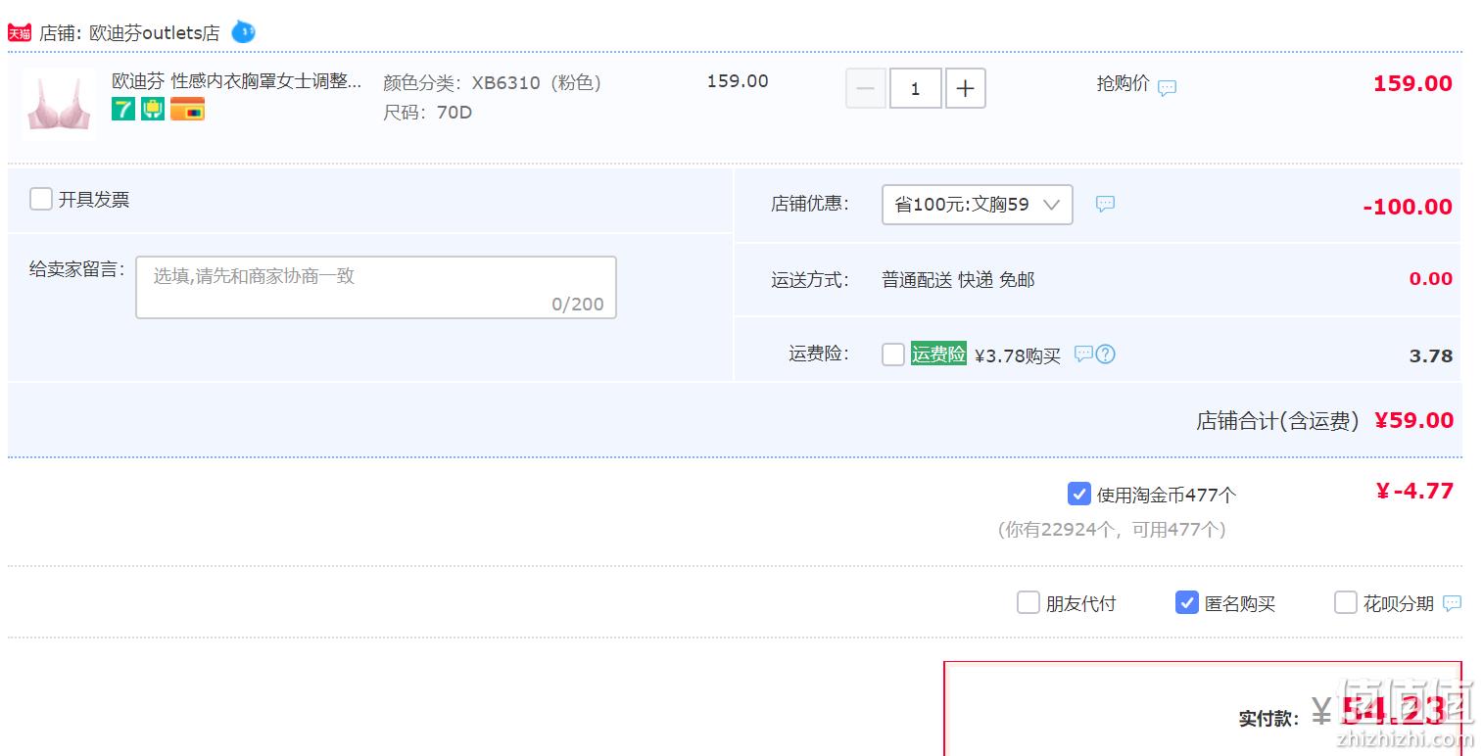Uncheck the 匿名购买 checkbox

pos(1187,602)
